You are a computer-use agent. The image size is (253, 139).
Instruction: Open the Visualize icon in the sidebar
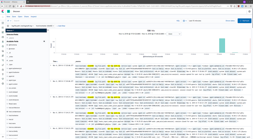point(3,28)
